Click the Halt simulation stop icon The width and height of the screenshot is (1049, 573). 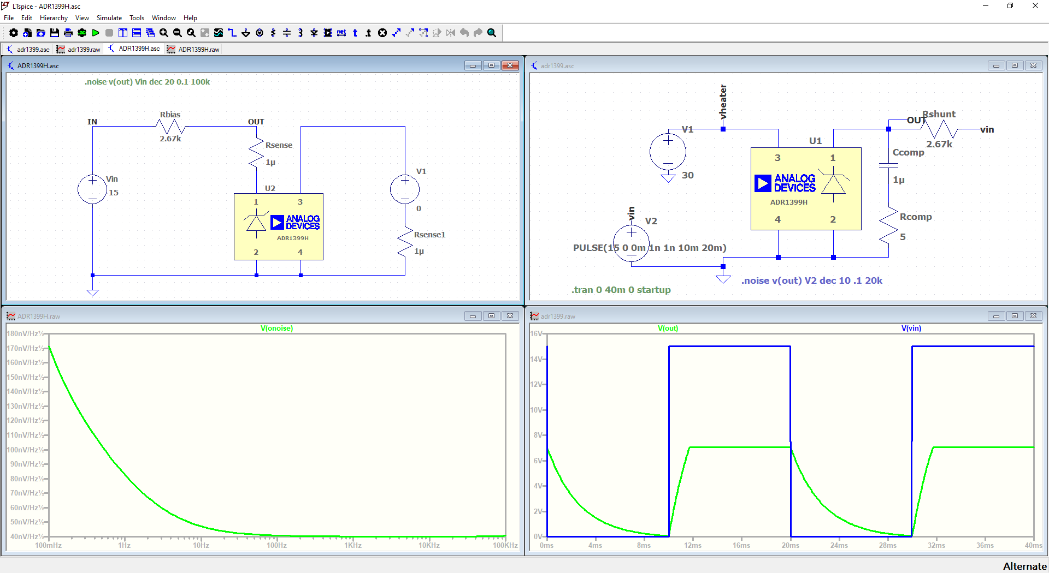(109, 33)
